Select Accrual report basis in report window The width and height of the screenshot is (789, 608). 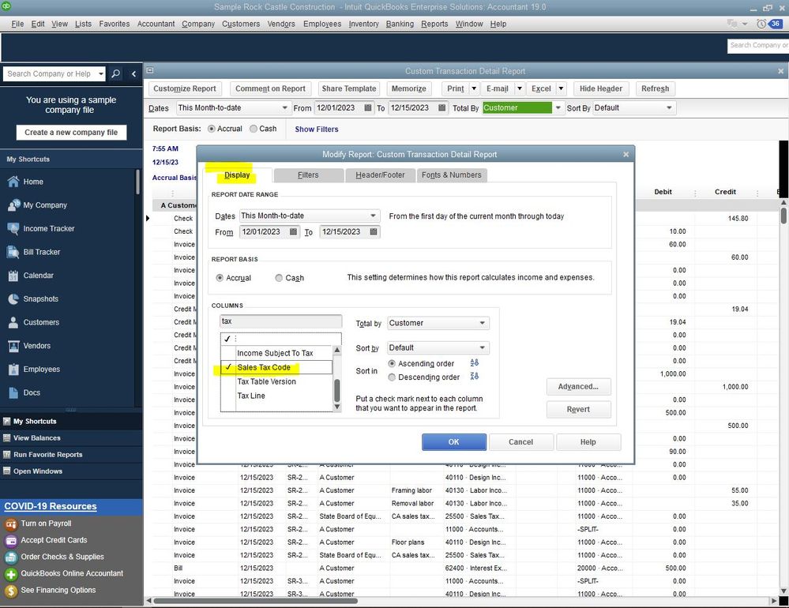[212, 129]
